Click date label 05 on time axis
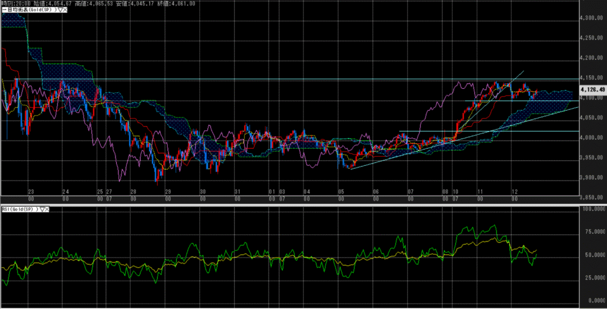 tap(341, 192)
